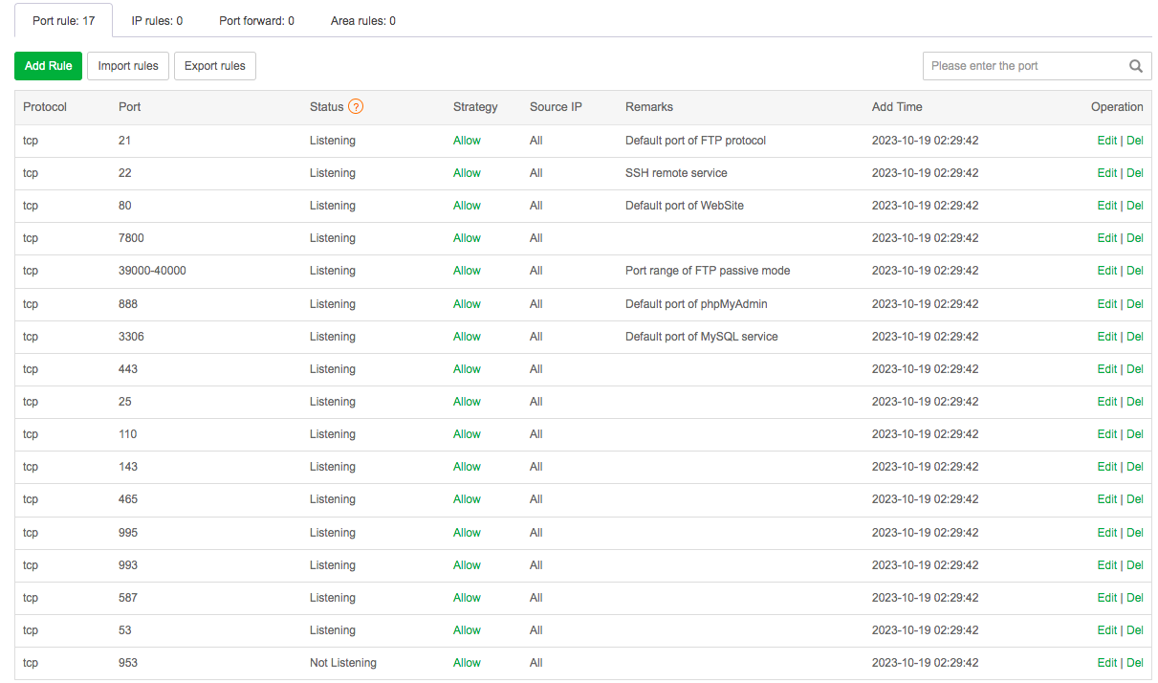
Task: Delete the port 53 rule
Action: (x=1135, y=630)
